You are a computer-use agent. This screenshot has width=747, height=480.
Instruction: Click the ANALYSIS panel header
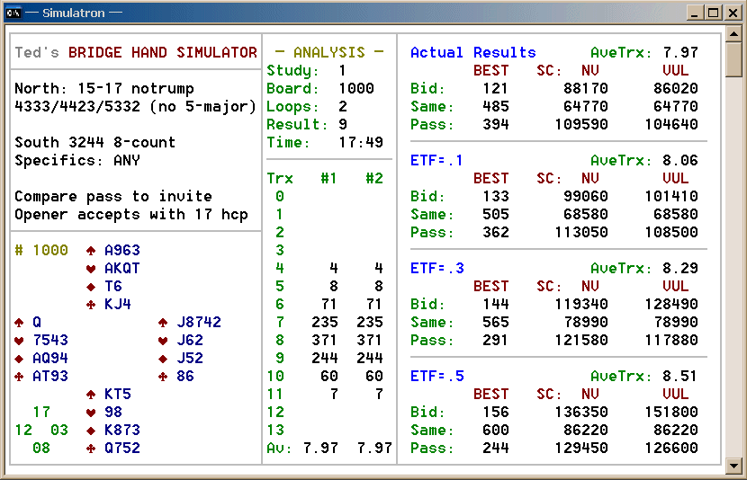point(328,53)
